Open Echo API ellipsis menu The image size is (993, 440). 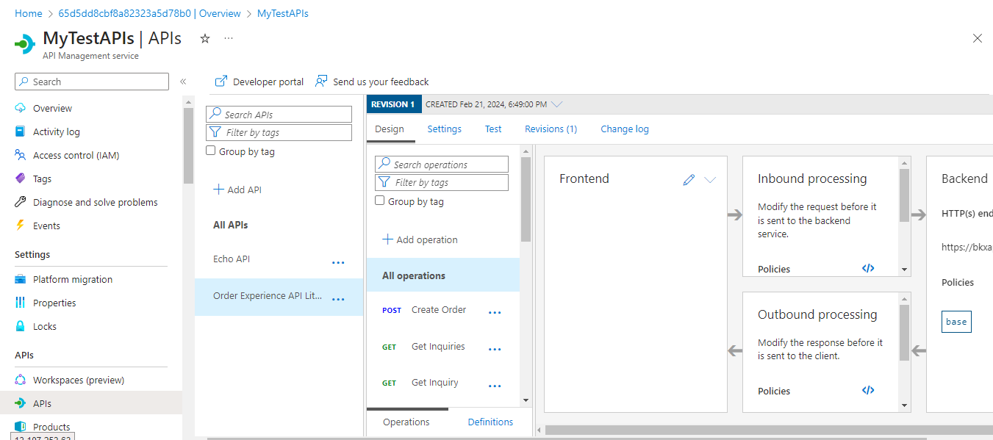pos(338,262)
